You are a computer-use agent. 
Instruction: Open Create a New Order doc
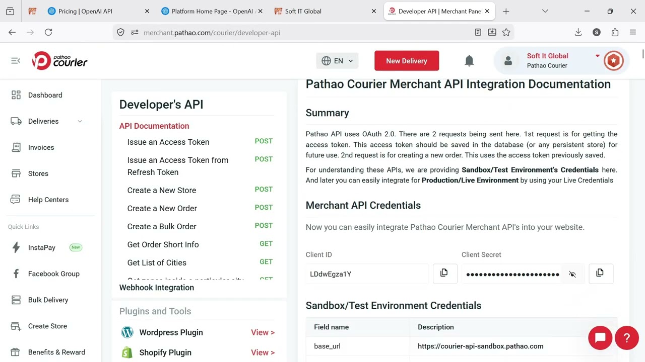[162, 208]
